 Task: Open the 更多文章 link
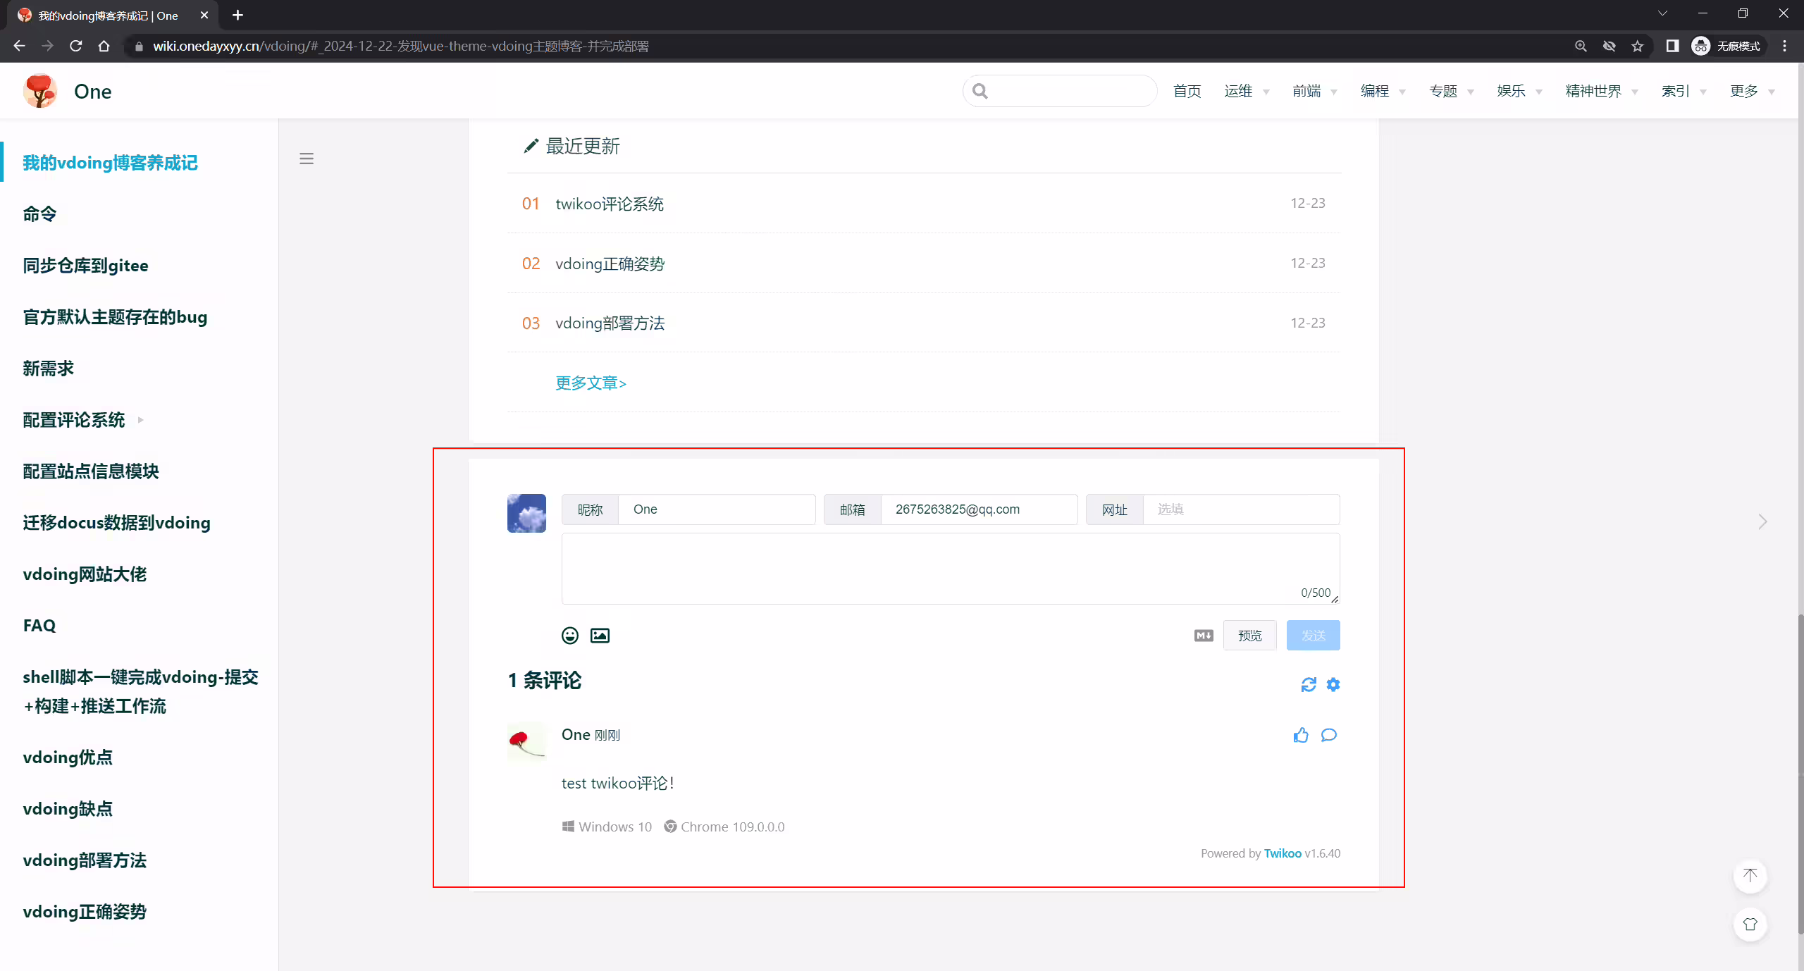(x=591, y=383)
